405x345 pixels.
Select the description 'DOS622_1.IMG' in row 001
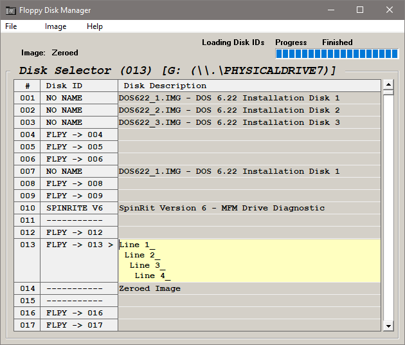(x=150, y=98)
